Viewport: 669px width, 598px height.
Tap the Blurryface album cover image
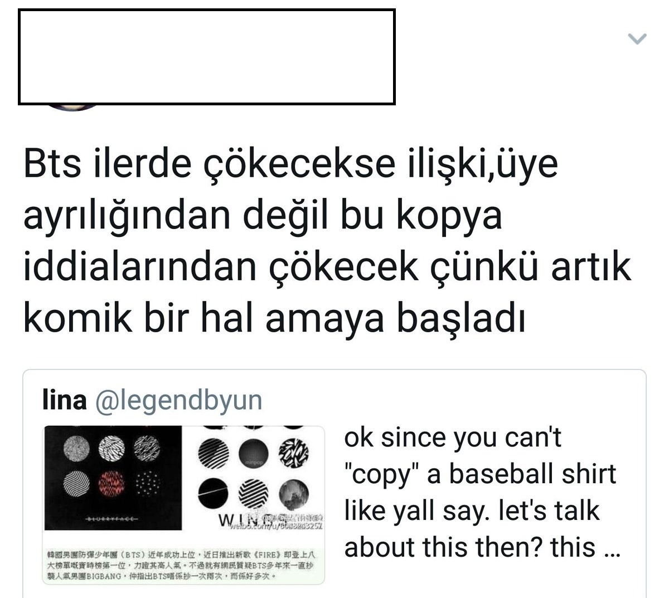[113, 478]
